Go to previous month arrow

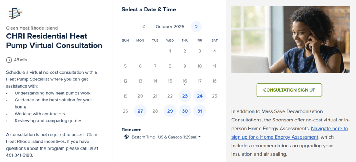(x=144, y=27)
